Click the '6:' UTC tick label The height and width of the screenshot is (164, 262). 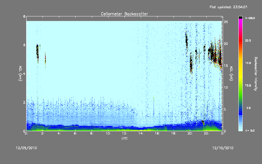(76, 133)
